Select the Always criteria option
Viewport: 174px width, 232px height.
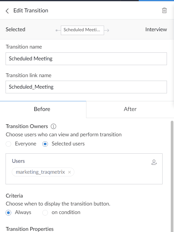tap(9, 213)
